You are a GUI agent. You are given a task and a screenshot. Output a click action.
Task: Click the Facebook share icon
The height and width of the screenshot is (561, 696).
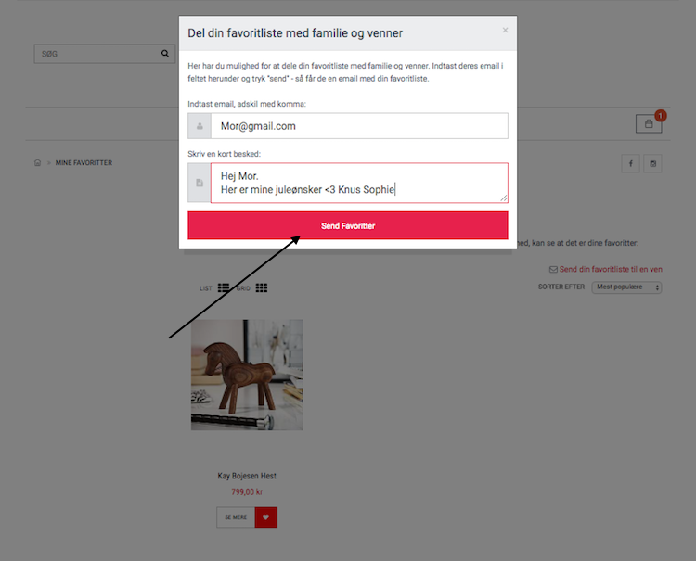click(630, 163)
